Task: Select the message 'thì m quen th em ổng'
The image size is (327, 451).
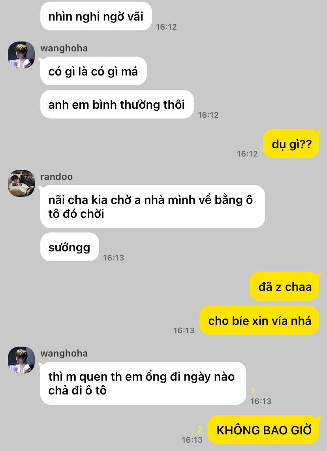Action: 143,383
